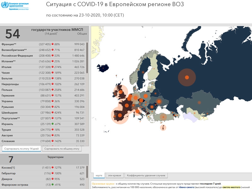Sort the list by overall total
The width and height of the screenshot is (252, 189).
tap(62, 149)
